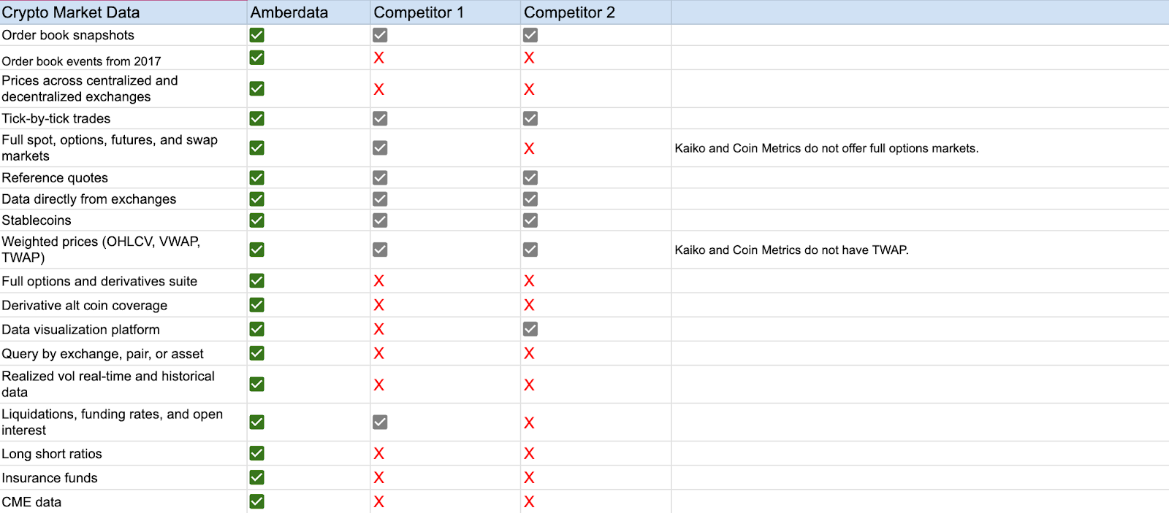Click red X for Competitor 1 Insurance funds
This screenshot has height=513, width=1169.
pyautogui.click(x=378, y=478)
